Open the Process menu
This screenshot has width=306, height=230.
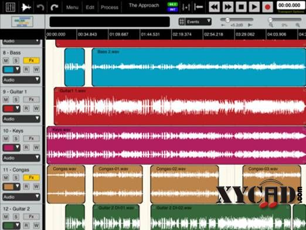[110, 8]
